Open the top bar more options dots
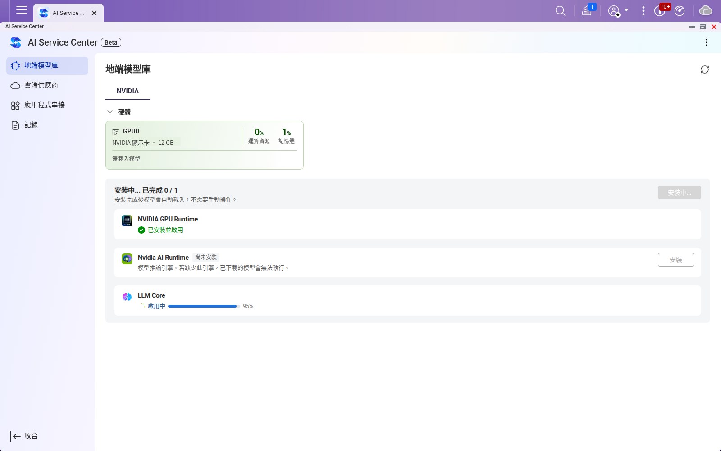The image size is (721, 451). point(643,11)
